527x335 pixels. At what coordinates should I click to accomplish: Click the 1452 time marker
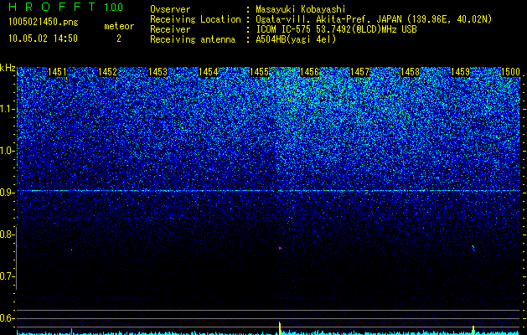(107, 72)
